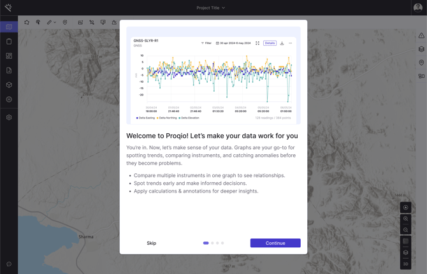Select the shield location tool
This screenshot has width=427, height=274.
(x=65, y=22)
